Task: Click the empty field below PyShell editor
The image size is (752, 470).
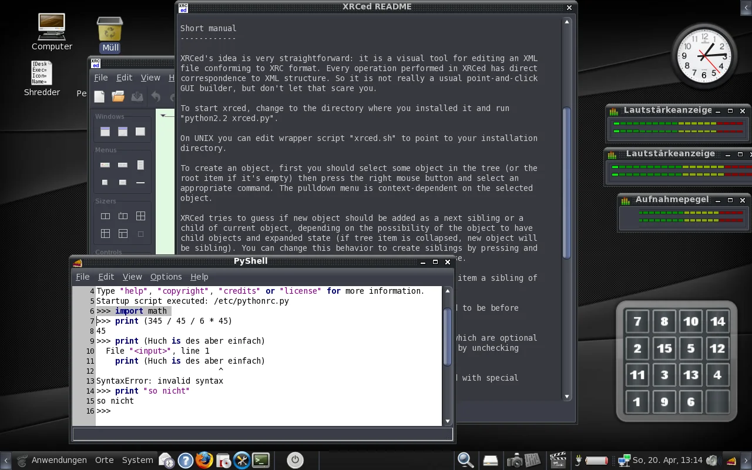Action: click(x=263, y=434)
